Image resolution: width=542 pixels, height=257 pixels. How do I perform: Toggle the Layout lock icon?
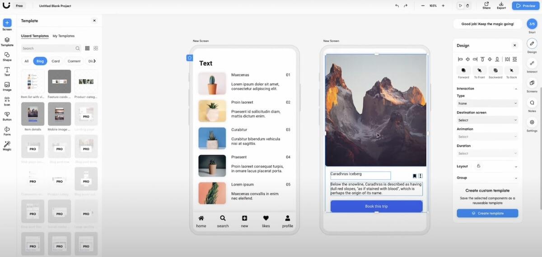(479, 166)
